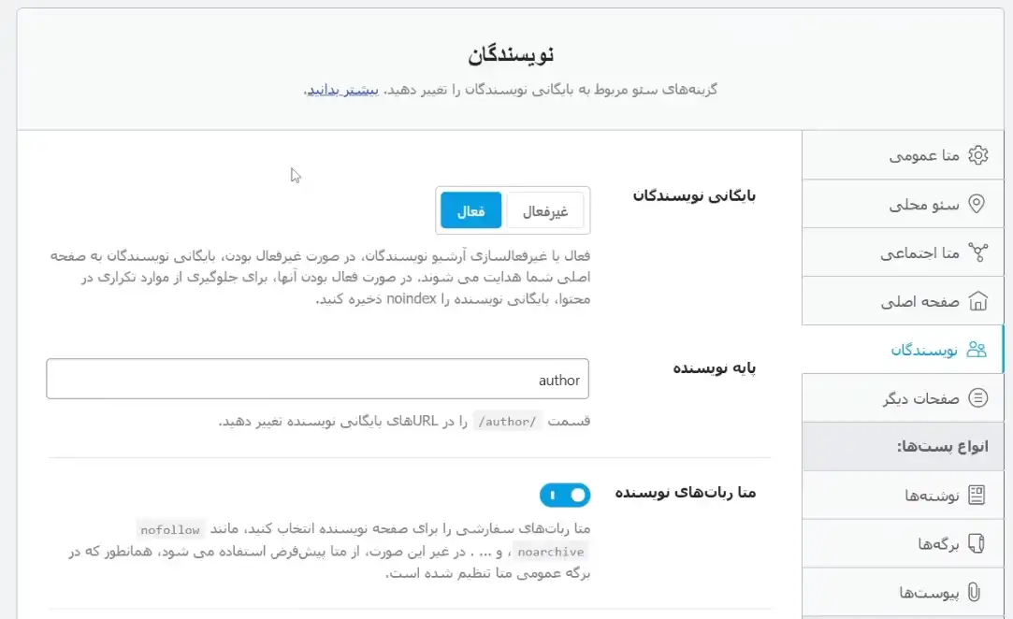The image size is (1013, 619).
Task: Open the نوشته‌ها post type tab
Action: (x=903, y=495)
